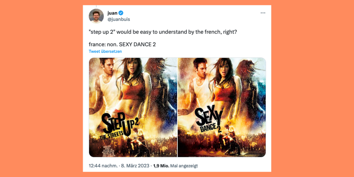Click the 'france: non. SEXY DANCE 2' text
The image size is (354, 177).
tap(122, 45)
